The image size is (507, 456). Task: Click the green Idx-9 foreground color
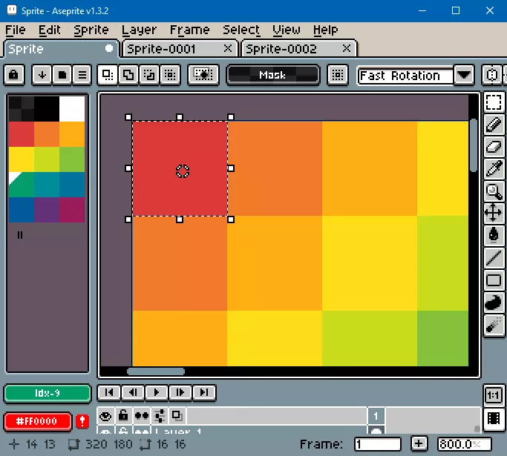pyautogui.click(x=48, y=394)
